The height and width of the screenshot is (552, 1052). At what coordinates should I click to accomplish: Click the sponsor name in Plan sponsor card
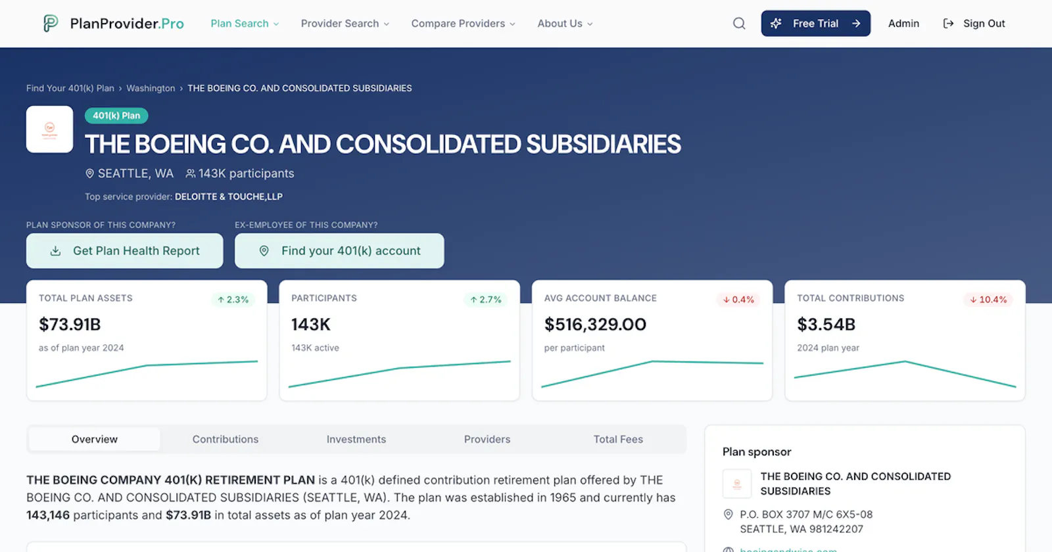855,484
